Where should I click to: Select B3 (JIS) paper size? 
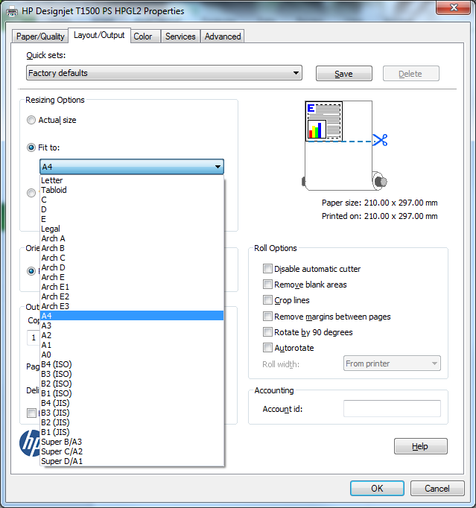[132, 413]
